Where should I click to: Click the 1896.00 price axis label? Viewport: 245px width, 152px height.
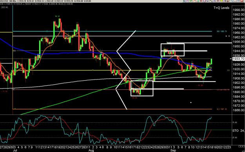coord(239,87)
